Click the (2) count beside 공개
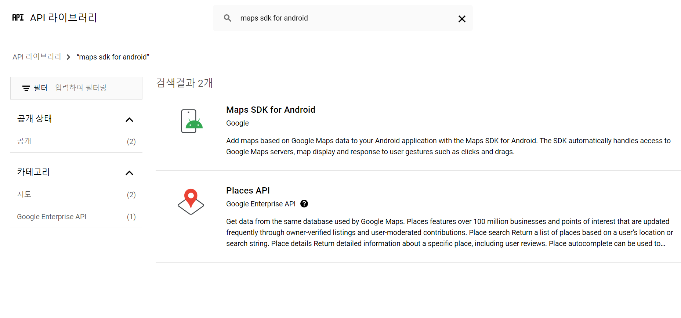Screen dimensions: 681x318 (131, 141)
